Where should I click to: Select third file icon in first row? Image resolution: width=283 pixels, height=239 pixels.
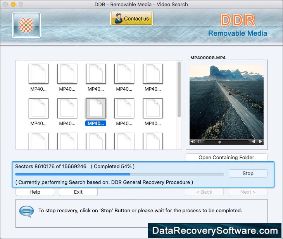point(96,74)
